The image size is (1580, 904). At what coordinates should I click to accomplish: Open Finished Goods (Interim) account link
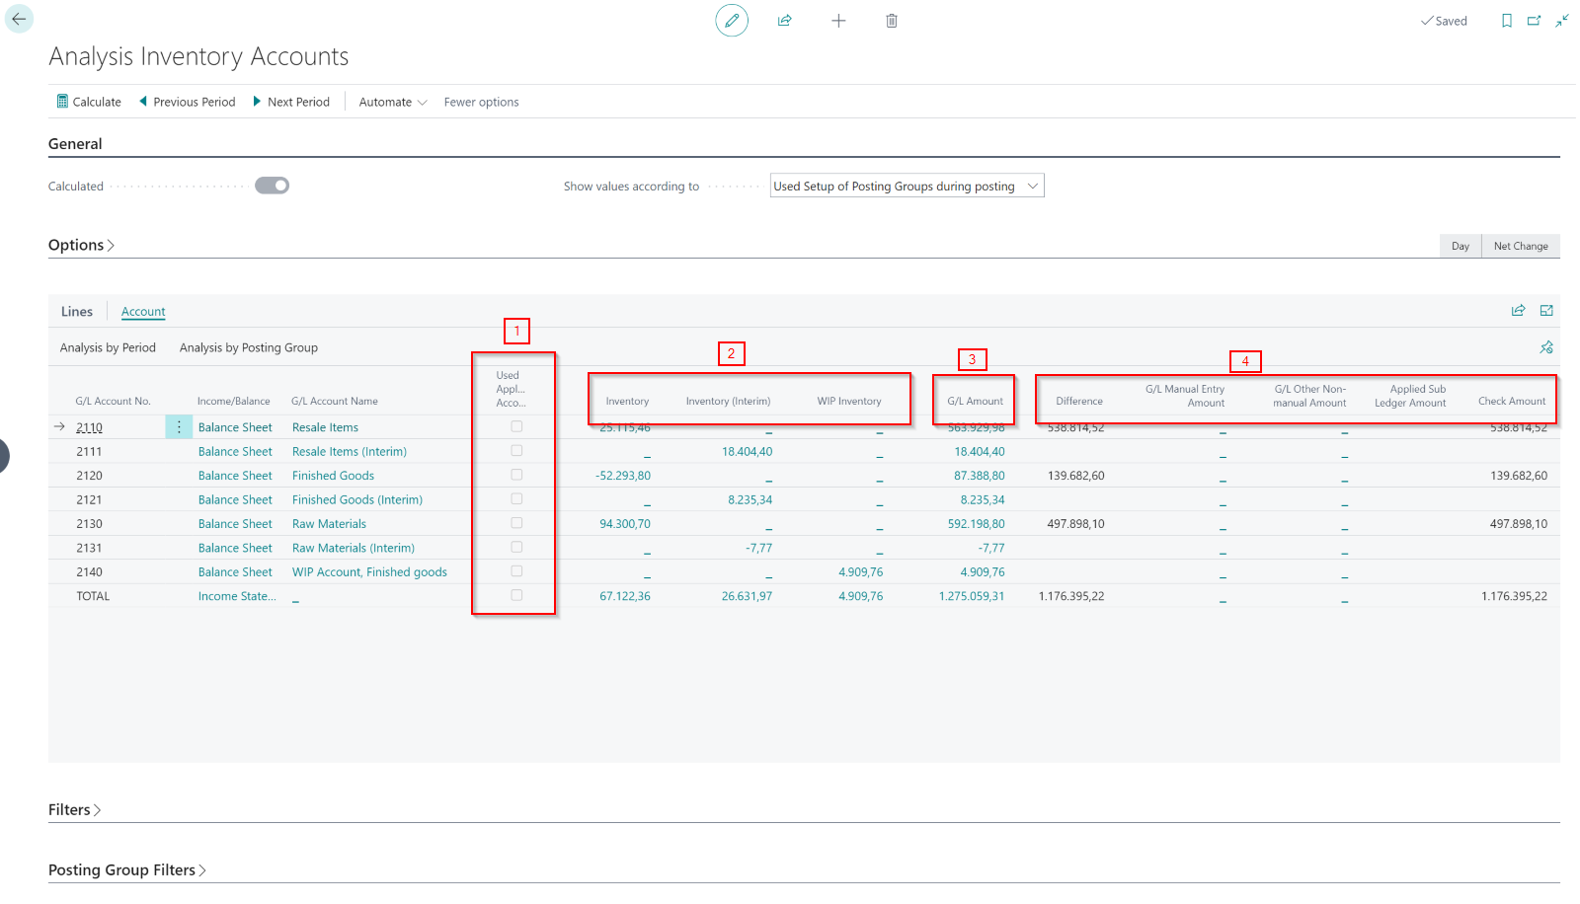click(x=357, y=500)
